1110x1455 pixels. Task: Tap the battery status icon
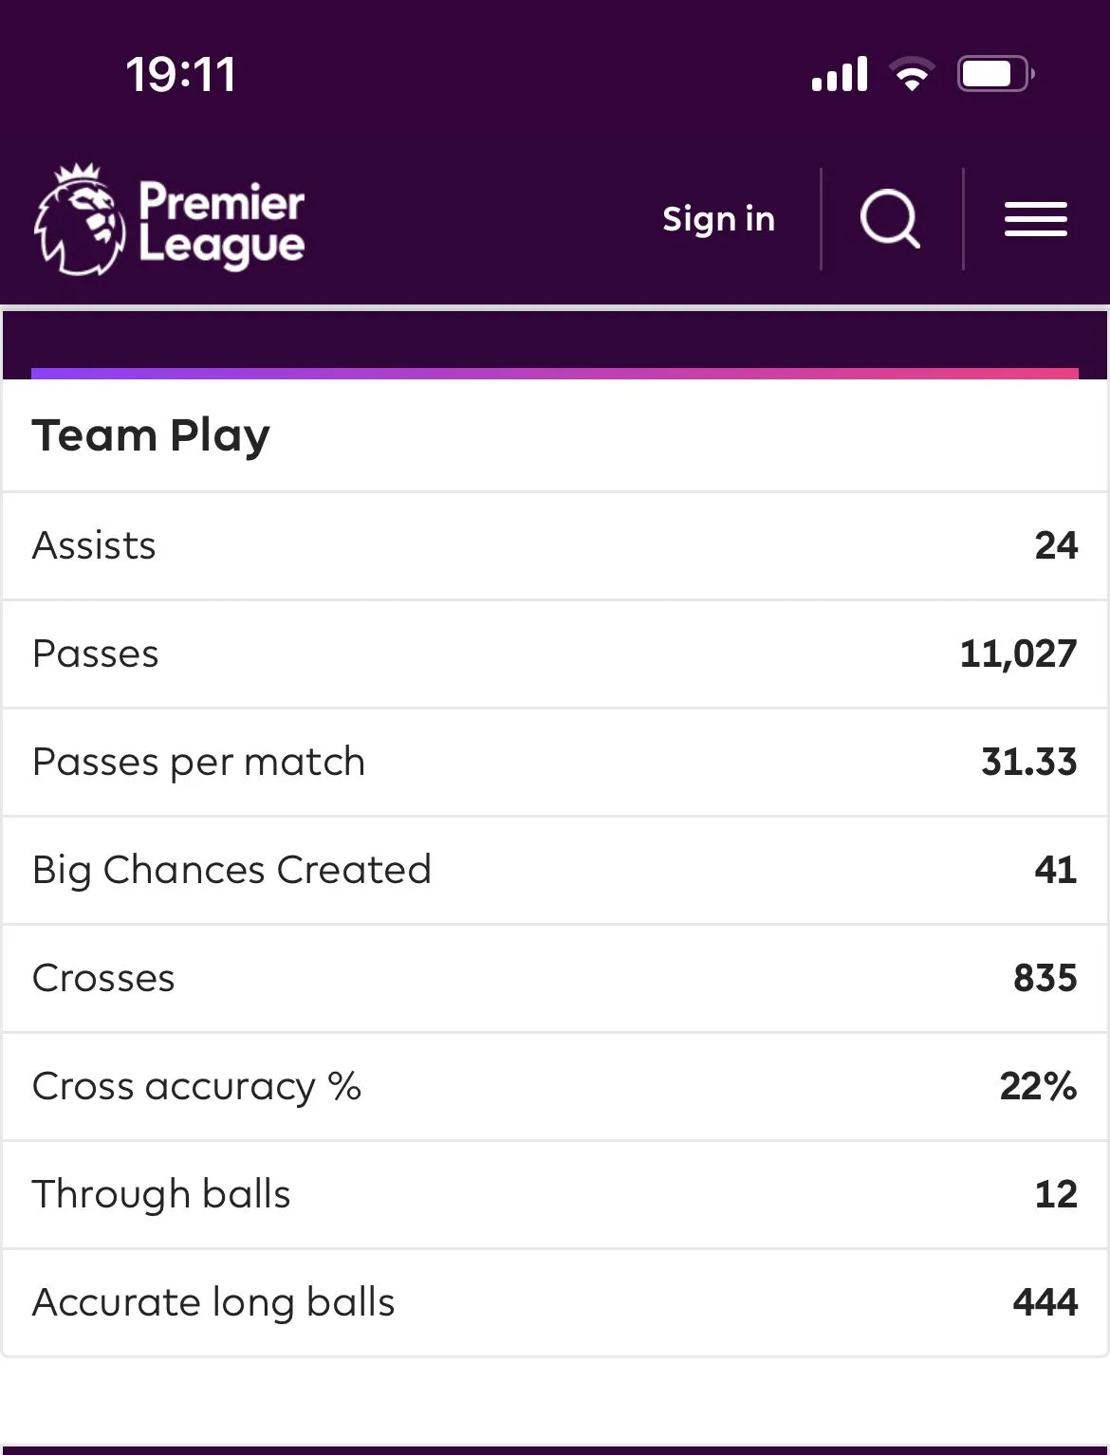[994, 74]
